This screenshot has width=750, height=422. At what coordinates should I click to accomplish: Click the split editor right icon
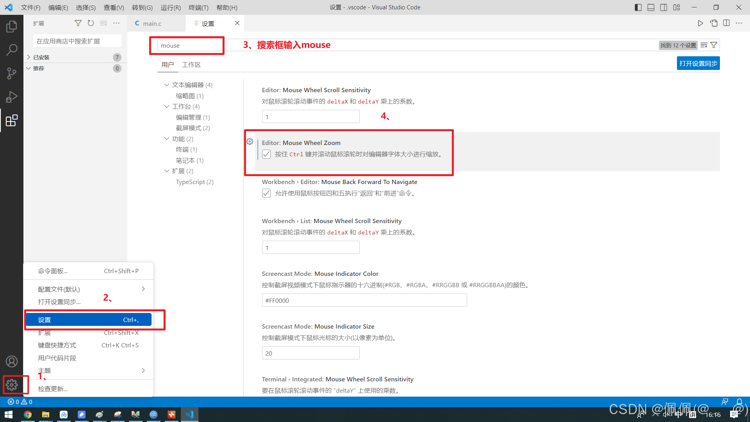coord(726,23)
